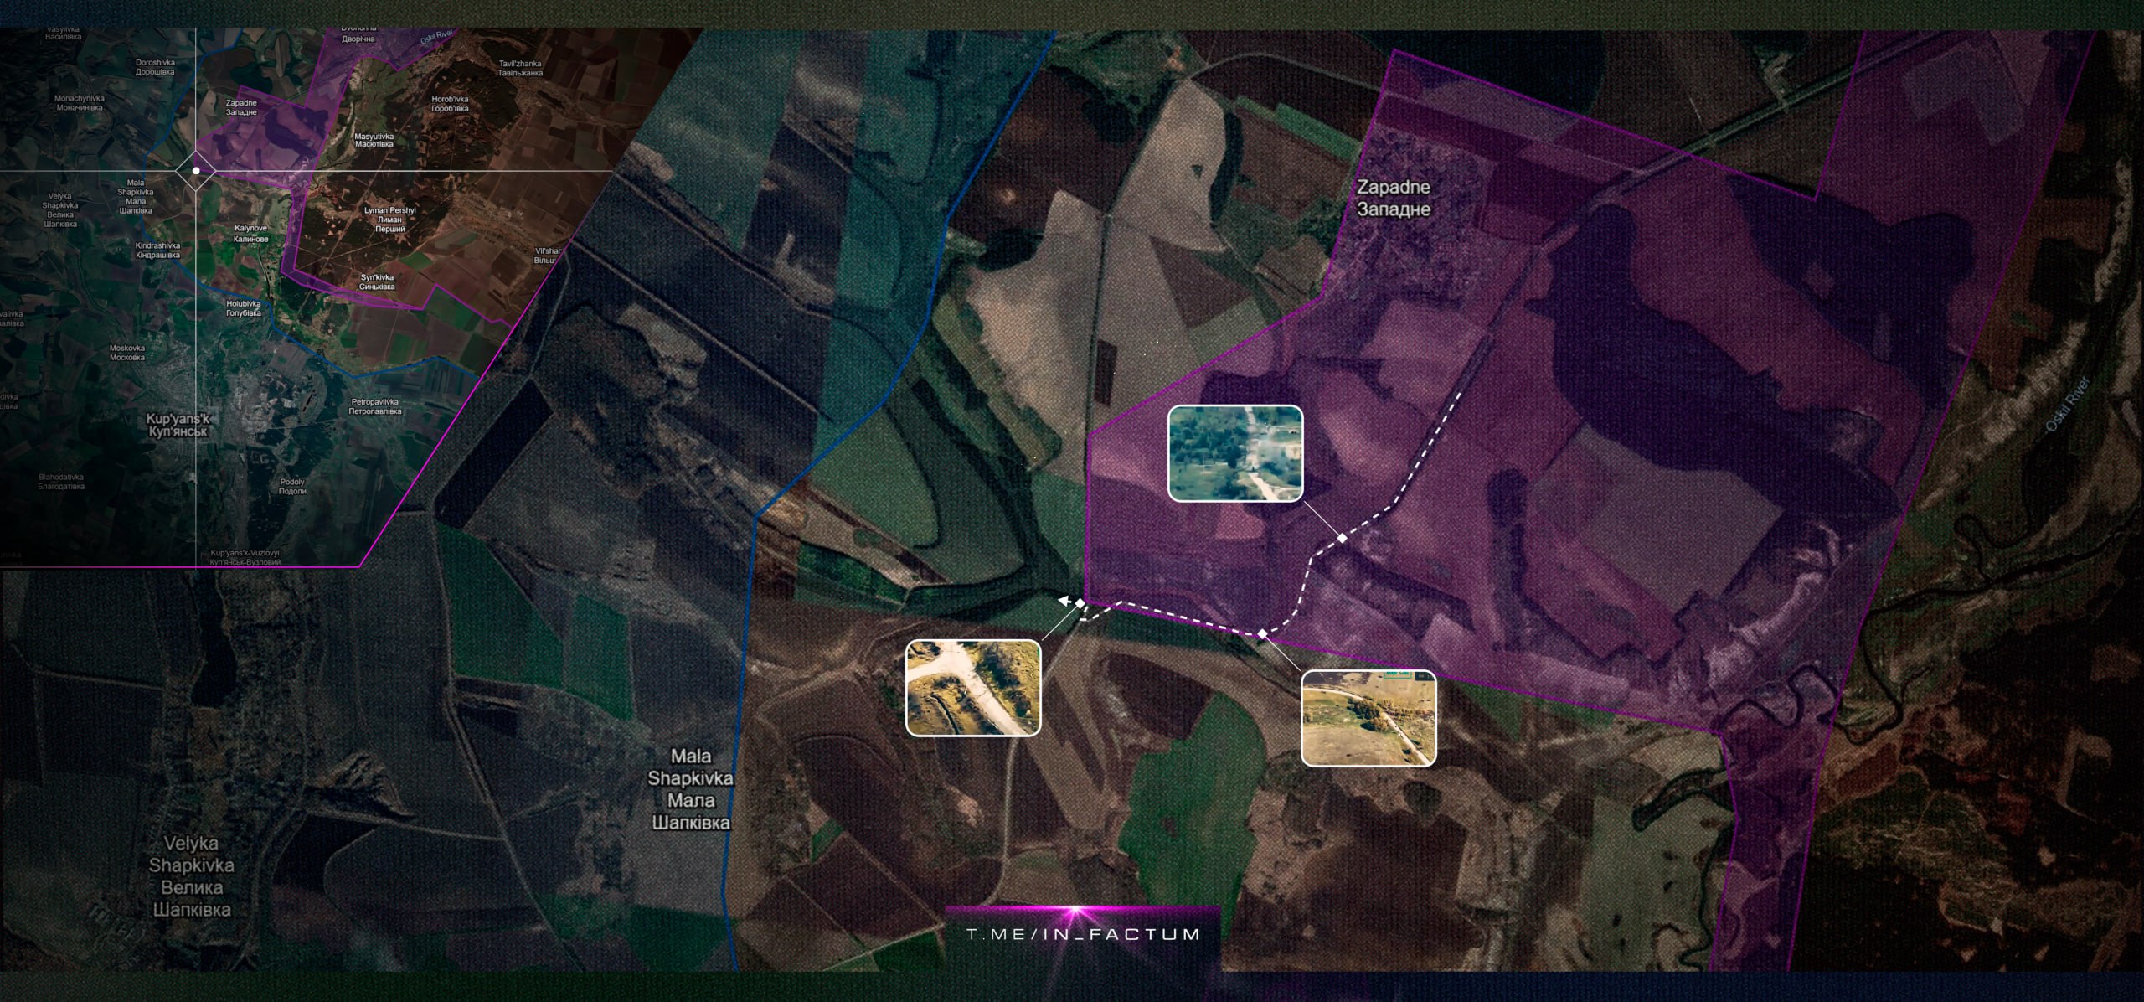Click the white dot at inset crosshair center
Image resolution: width=2144 pixels, height=1002 pixels.
pos(196,171)
